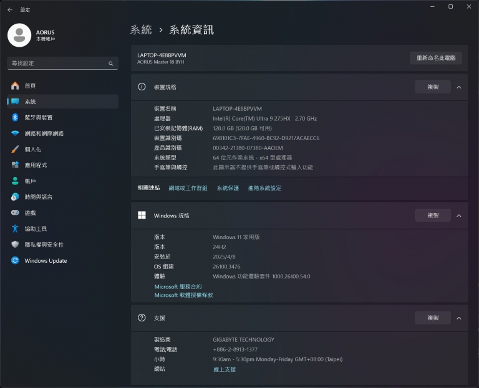Open 遊戲 controller icon
Viewport: 479px width, 388px height.
[15, 212]
